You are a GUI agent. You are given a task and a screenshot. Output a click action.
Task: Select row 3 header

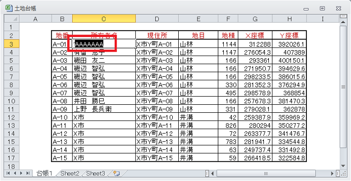12,44
